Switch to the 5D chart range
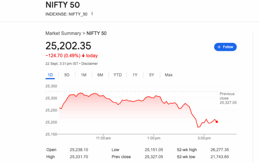 (67, 75)
